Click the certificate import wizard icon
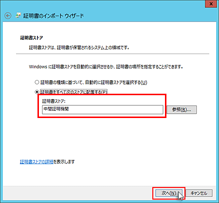The width and height of the screenshot is (219, 203). click(x=18, y=16)
